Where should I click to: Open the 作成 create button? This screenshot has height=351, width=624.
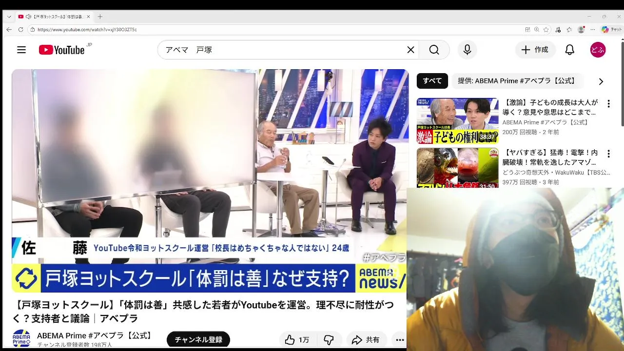pos(535,50)
